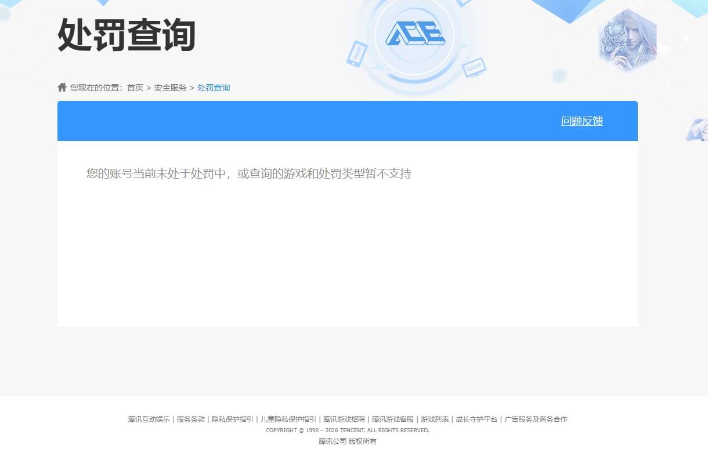Image resolution: width=708 pixels, height=456 pixels.
Task: Navigate to 首页 via the breadcrumb
Action: click(x=135, y=88)
